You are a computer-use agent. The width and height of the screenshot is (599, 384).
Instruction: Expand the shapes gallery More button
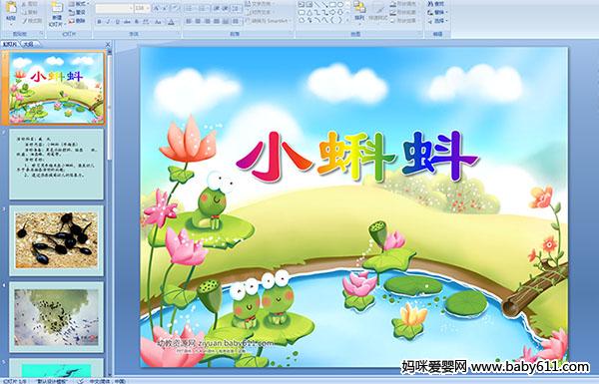pyautogui.click(x=347, y=20)
